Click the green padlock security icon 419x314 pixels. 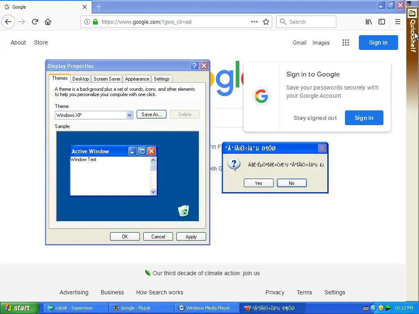95,22
